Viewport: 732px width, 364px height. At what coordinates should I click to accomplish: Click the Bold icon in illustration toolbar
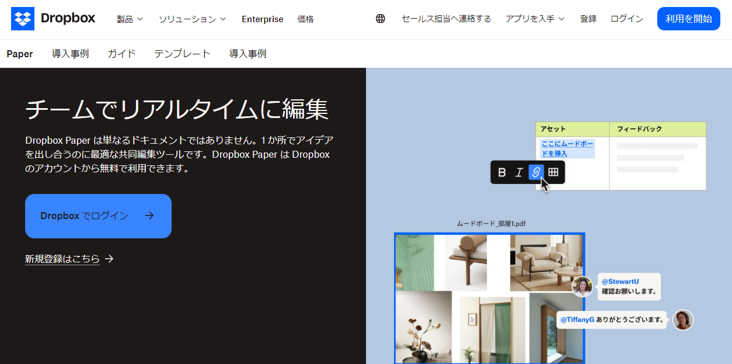click(x=502, y=172)
